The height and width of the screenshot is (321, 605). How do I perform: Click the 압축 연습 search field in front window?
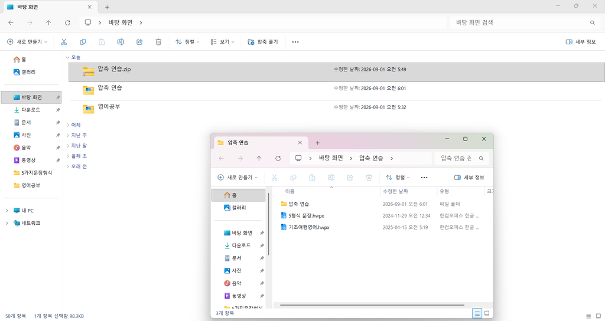click(x=462, y=158)
